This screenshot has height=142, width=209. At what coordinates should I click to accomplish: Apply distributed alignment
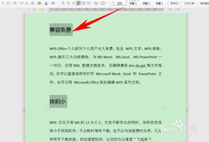(x=83, y=3)
